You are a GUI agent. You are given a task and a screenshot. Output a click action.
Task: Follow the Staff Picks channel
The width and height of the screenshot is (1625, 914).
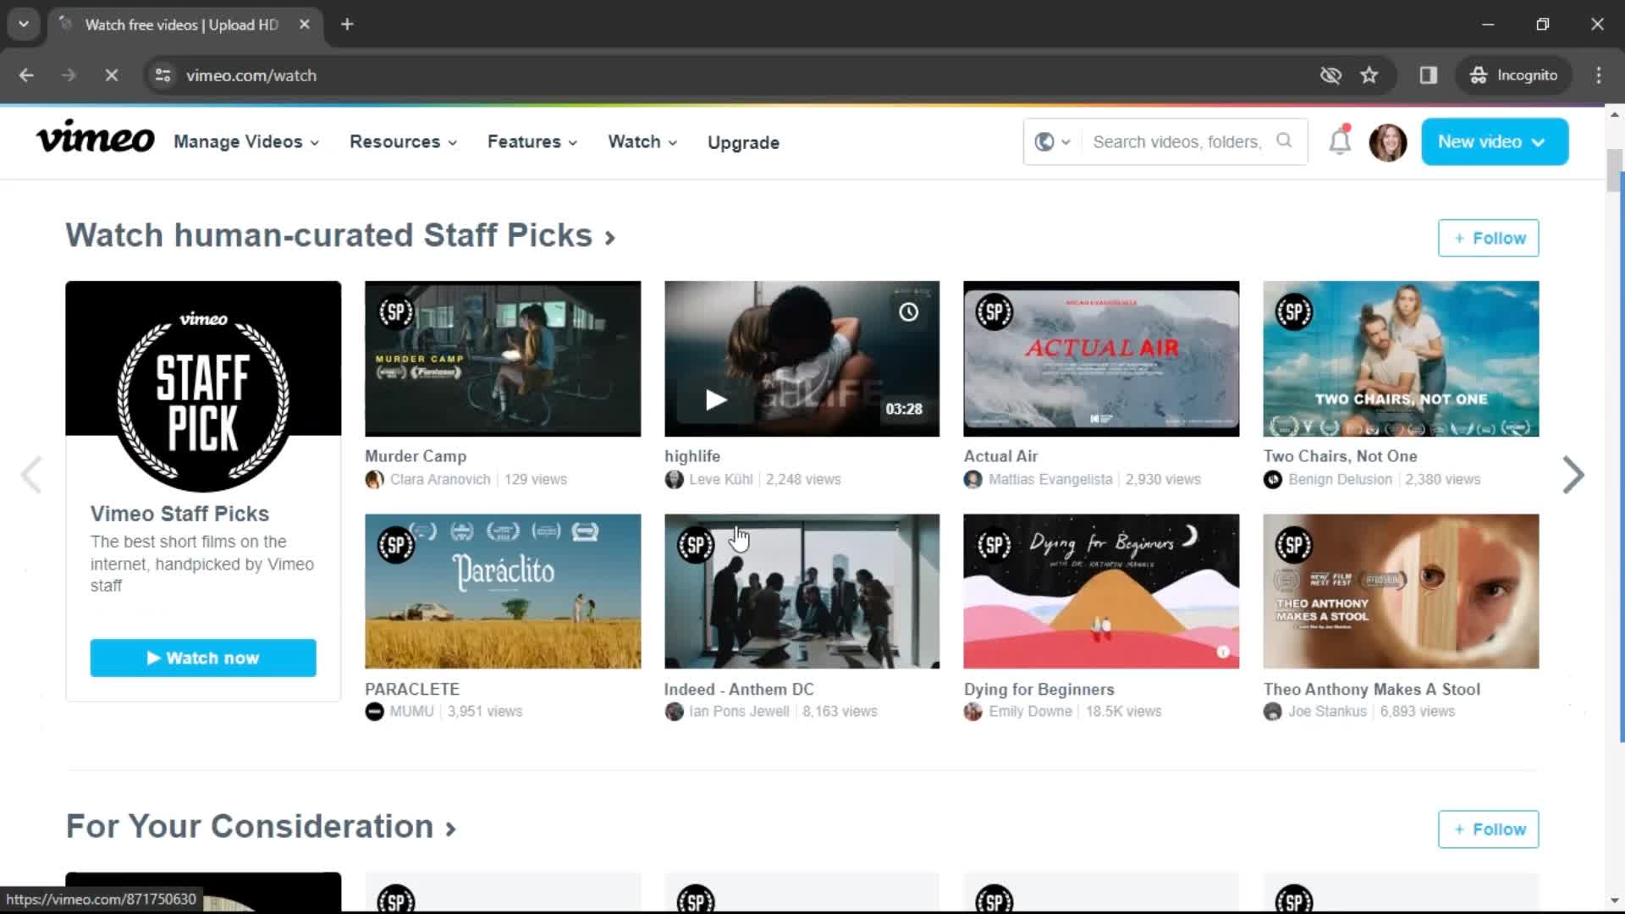1488,238
